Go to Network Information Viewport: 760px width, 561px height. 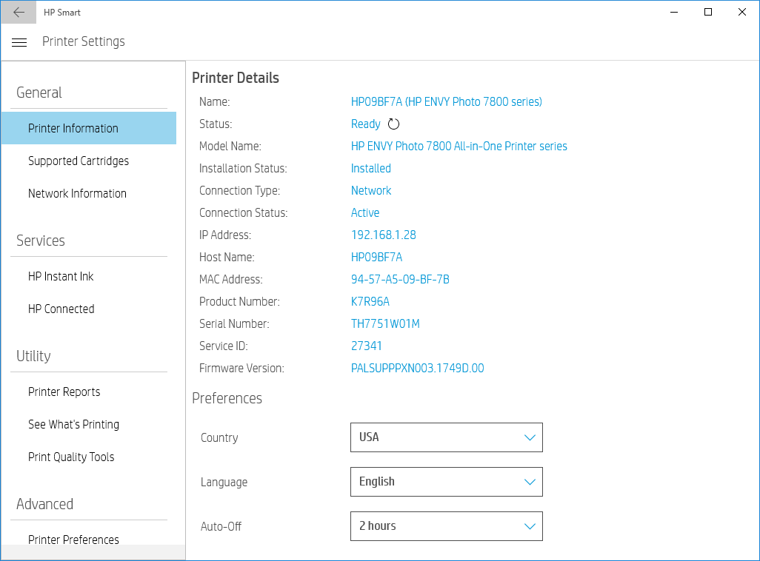point(77,193)
